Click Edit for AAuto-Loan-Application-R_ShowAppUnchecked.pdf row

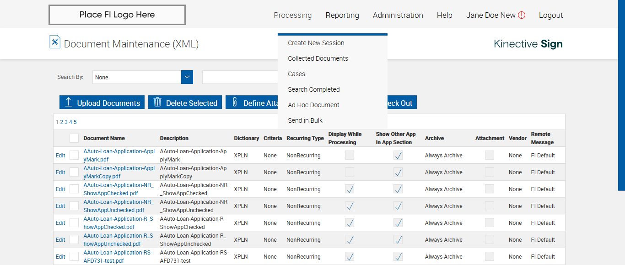coord(60,240)
